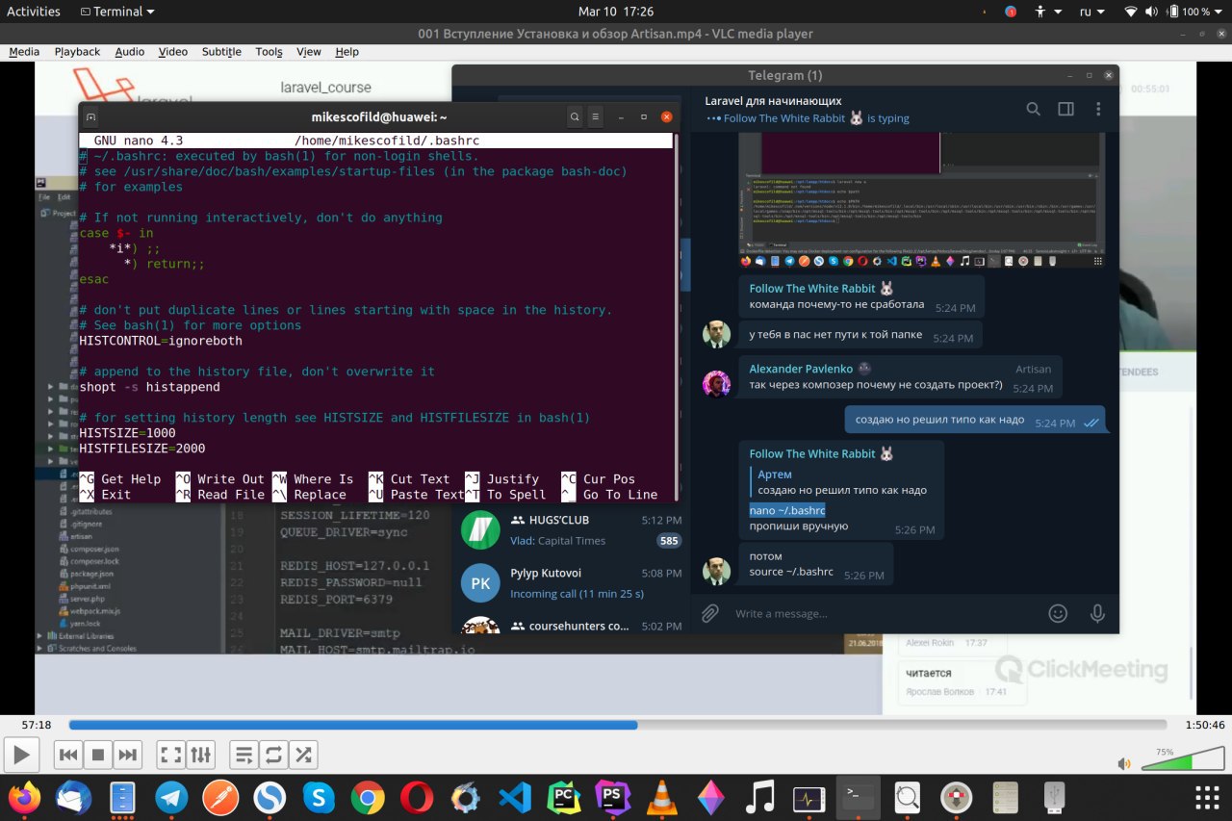Open a new tab in the terminal window
The image size is (1232, 821).
click(90, 116)
